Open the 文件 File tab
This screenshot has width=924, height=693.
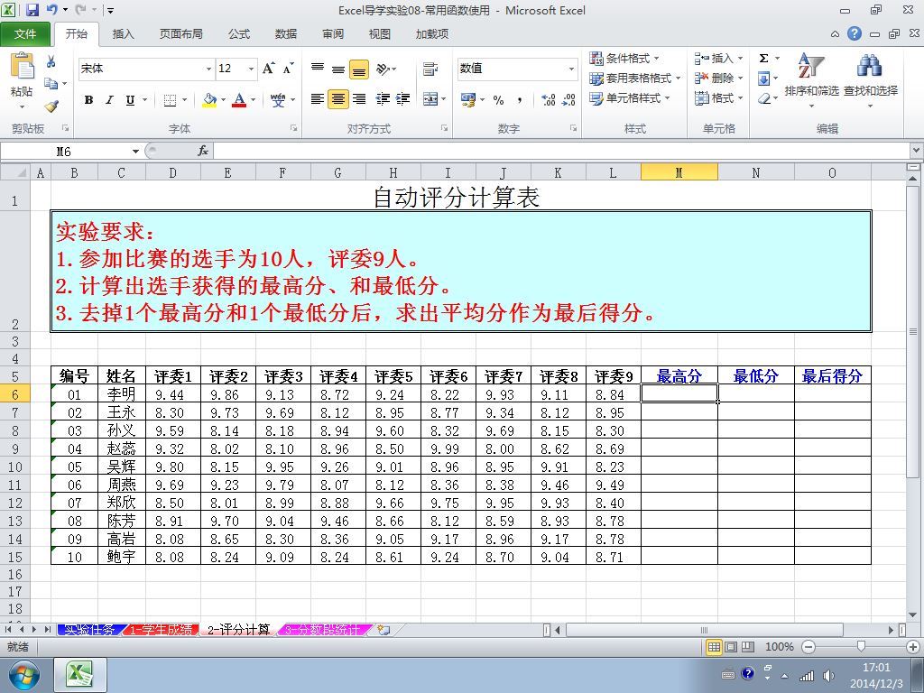pyautogui.click(x=25, y=34)
